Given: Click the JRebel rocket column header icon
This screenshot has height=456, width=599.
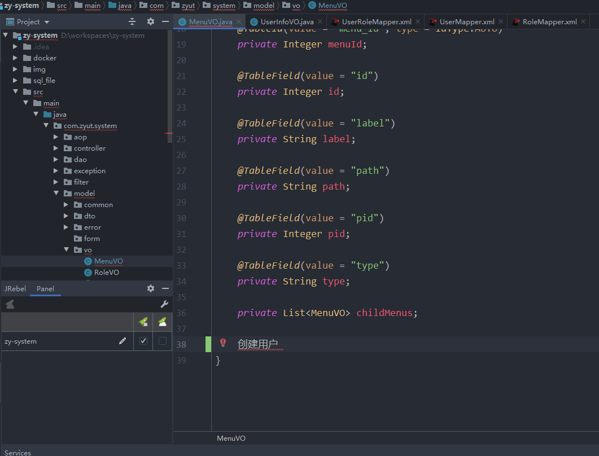Looking at the screenshot, I should tap(143, 322).
